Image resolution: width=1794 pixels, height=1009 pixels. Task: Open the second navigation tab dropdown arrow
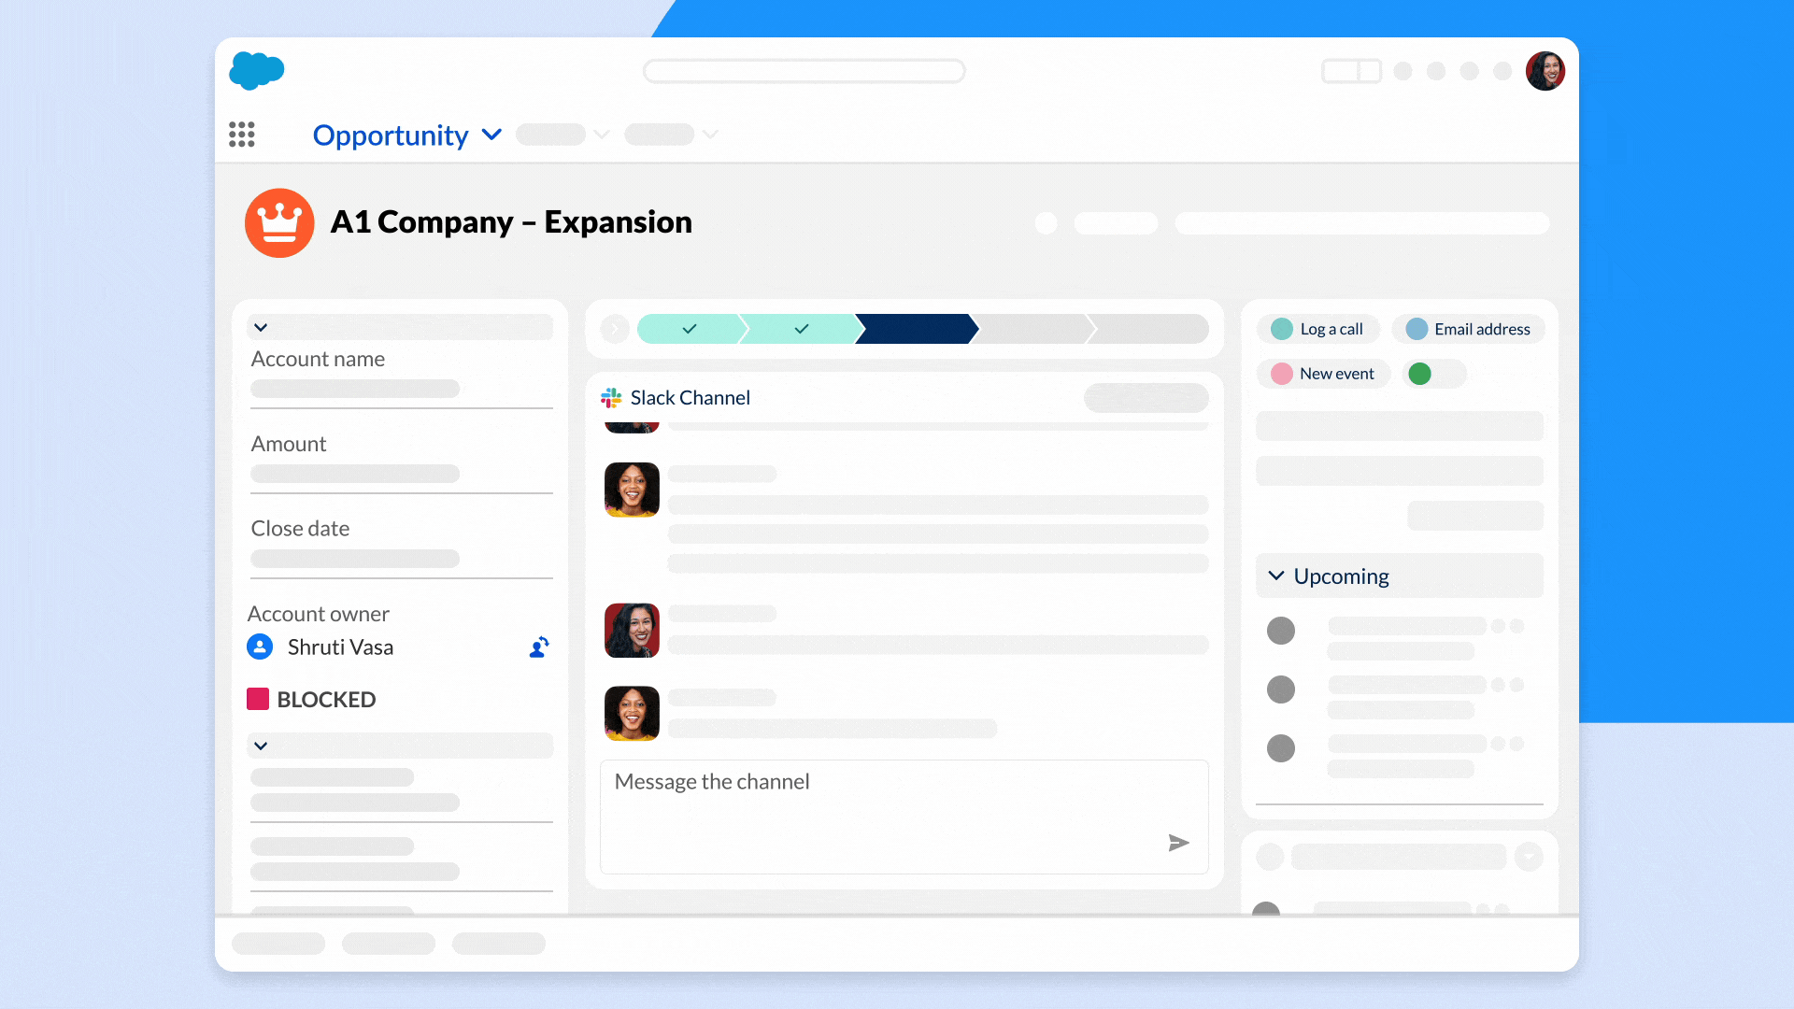point(602,135)
